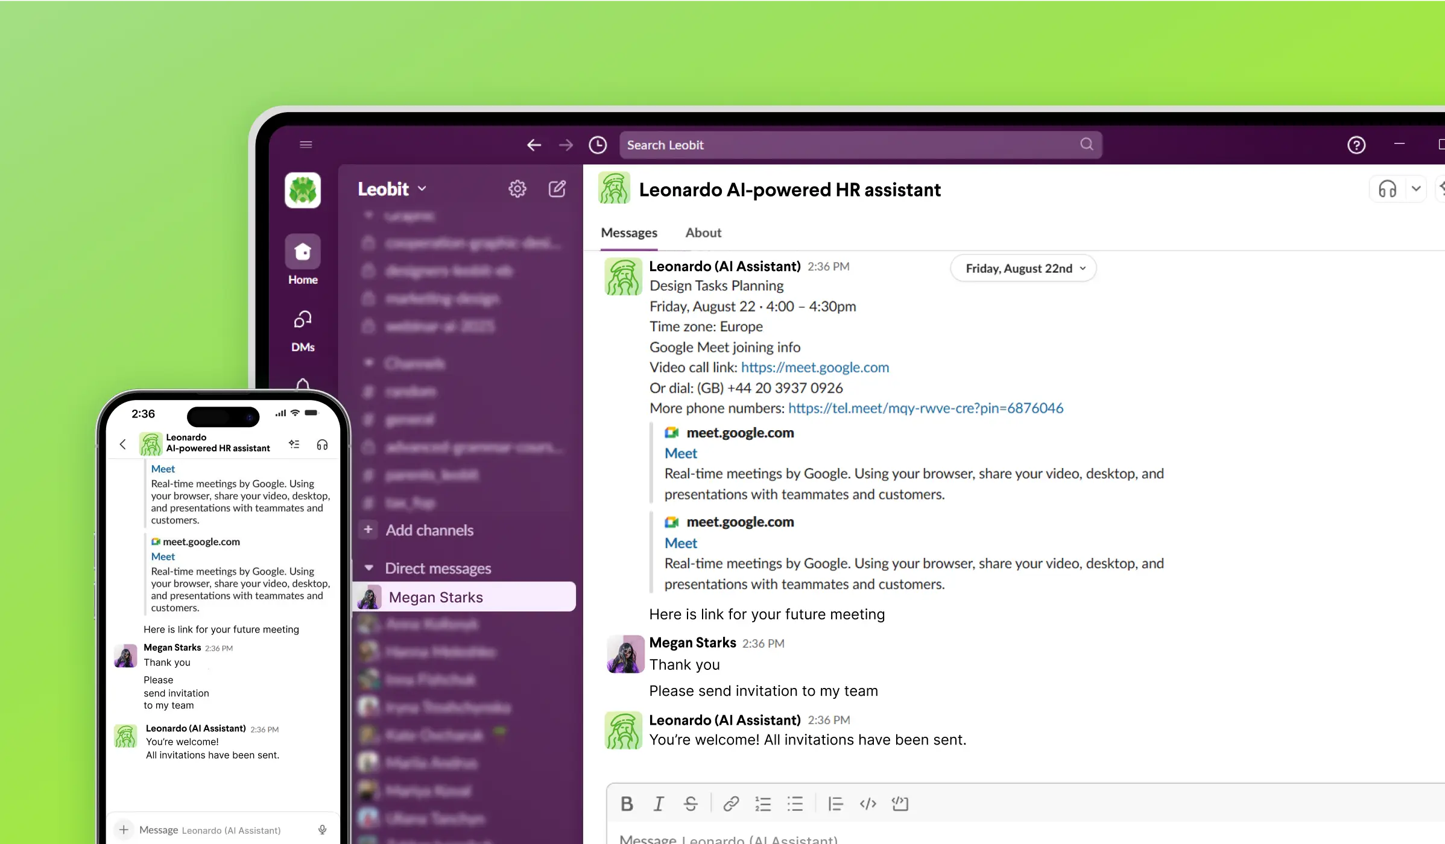Insert a link via composer toolbar
The height and width of the screenshot is (844, 1445).
[731, 804]
